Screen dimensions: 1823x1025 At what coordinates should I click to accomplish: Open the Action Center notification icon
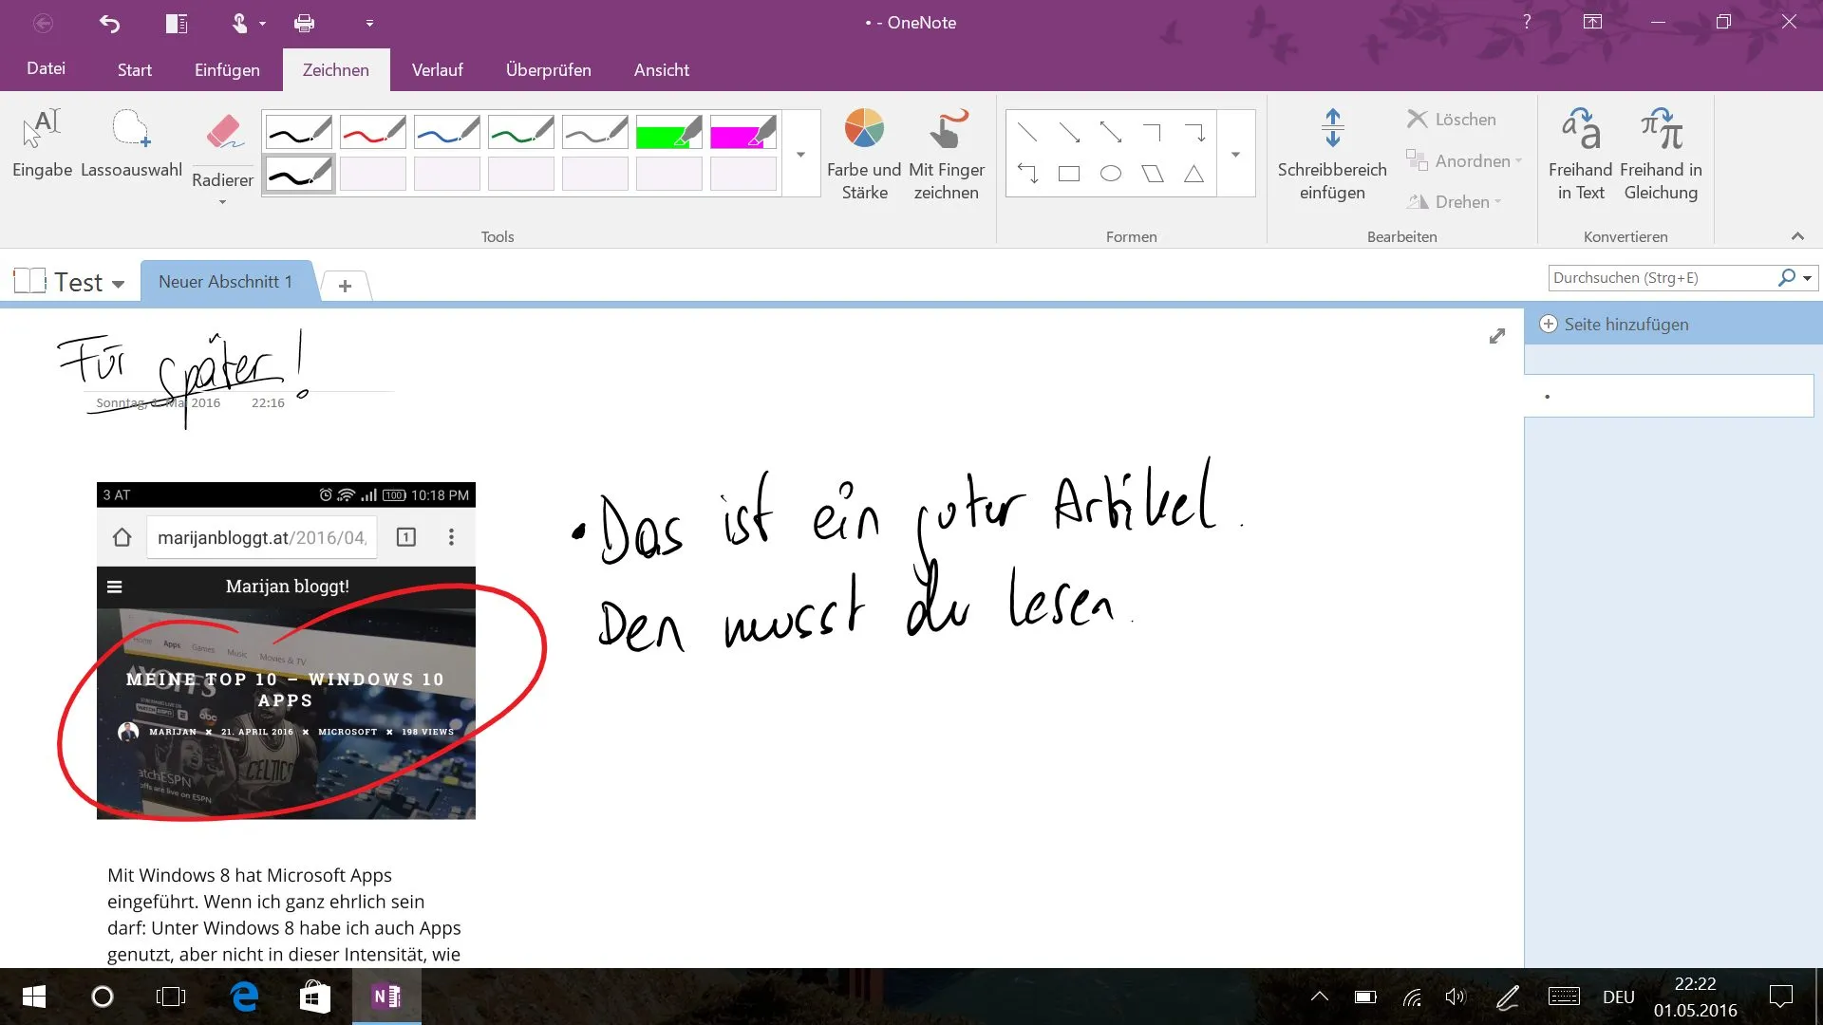tap(1780, 997)
